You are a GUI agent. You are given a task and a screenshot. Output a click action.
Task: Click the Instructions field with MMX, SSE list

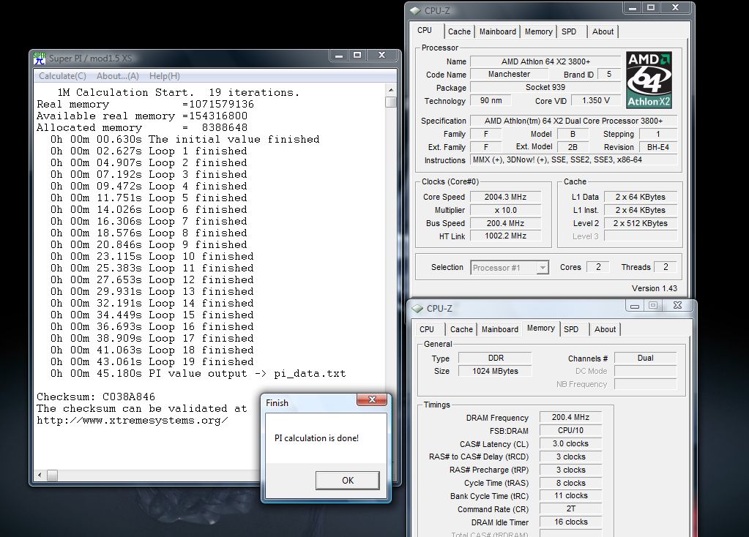click(574, 160)
